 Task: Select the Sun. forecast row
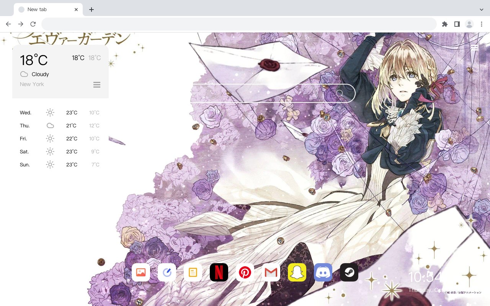point(60,164)
